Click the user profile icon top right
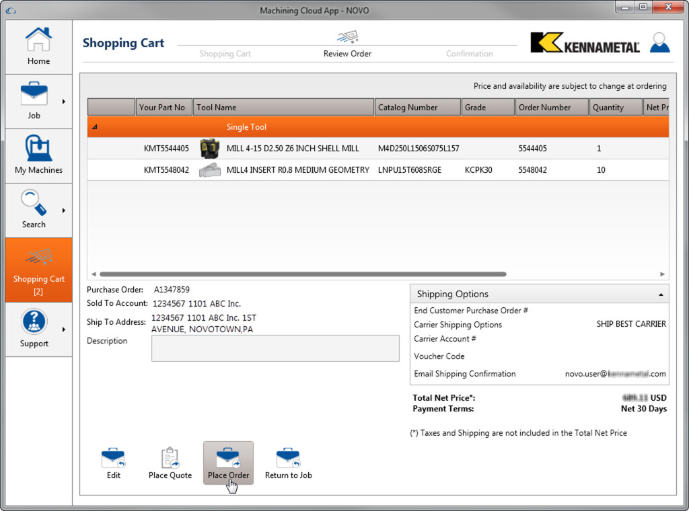Screen dimensions: 689x511 (659, 42)
